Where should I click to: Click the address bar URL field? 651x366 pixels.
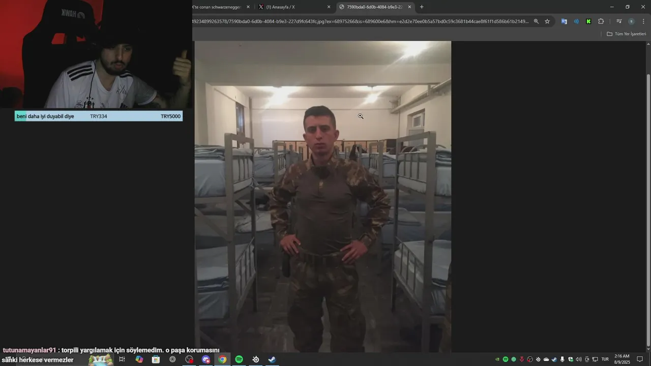(361, 21)
